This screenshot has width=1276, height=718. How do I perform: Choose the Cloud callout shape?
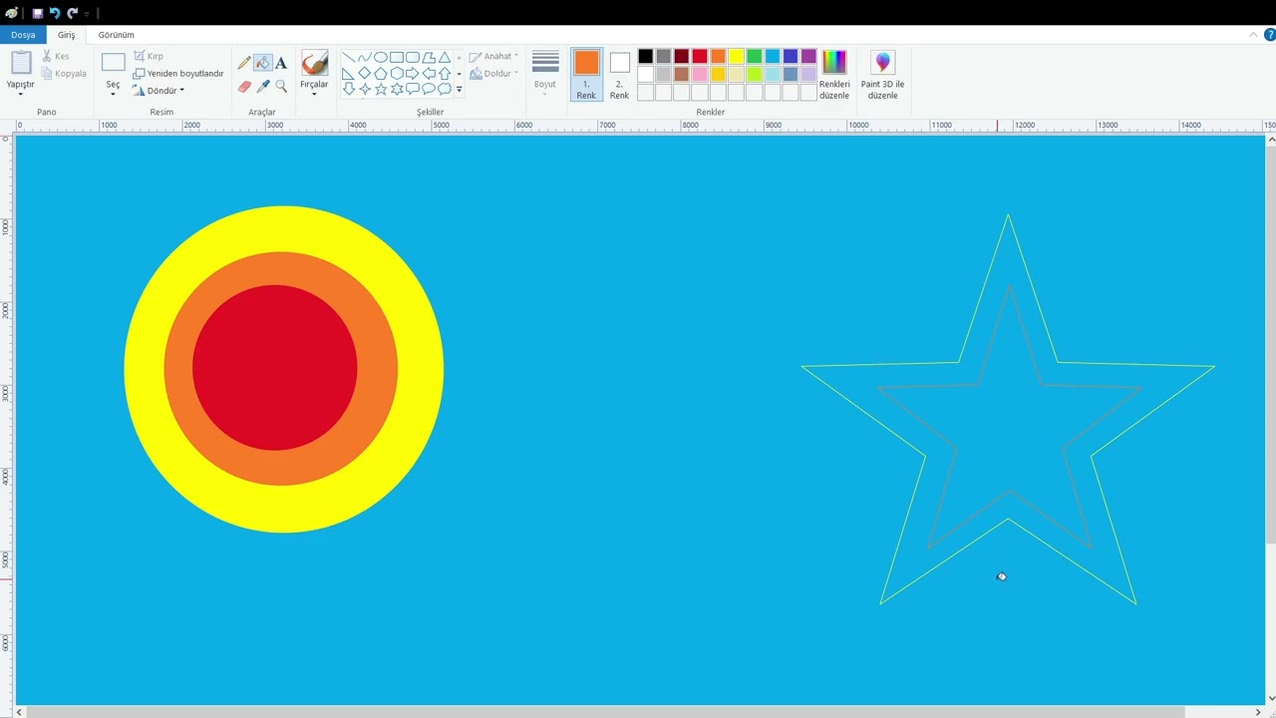(445, 90)
